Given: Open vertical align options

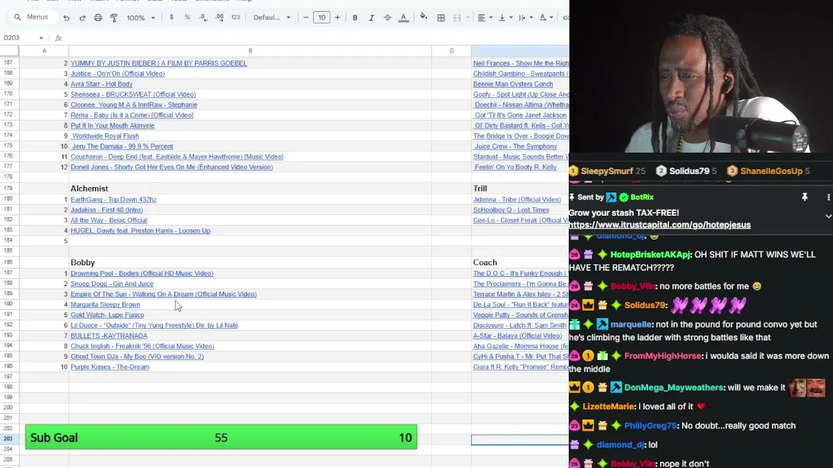Looking at the screenshot, I should click(x=505, y=18).
